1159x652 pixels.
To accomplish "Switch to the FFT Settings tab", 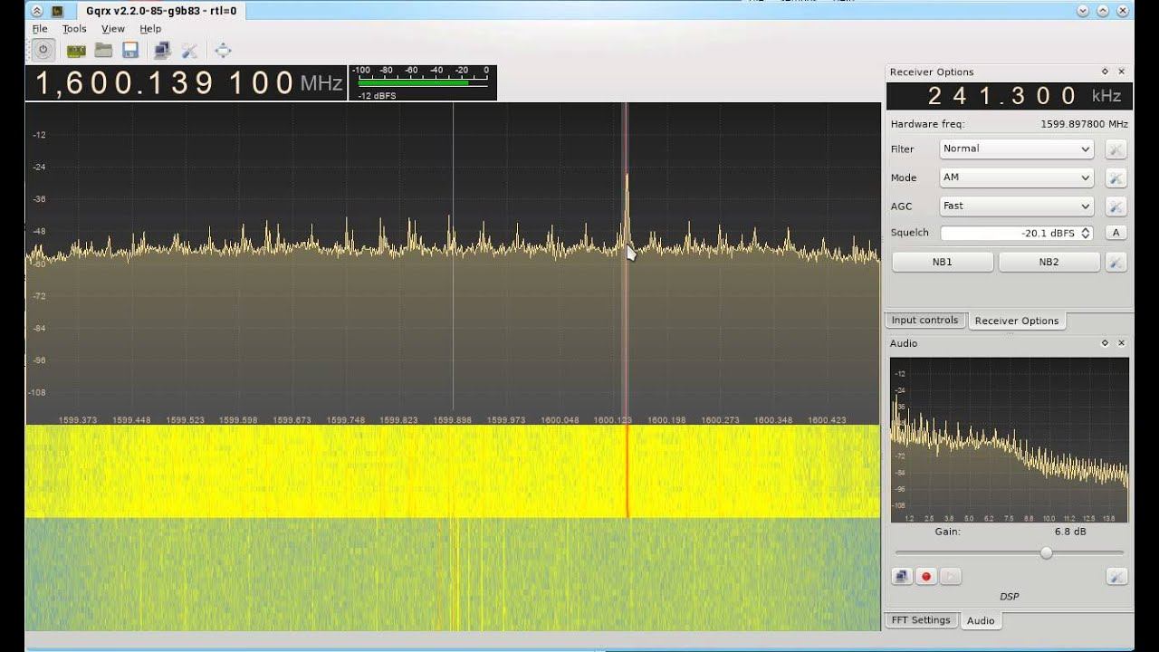I will [921, 619].
